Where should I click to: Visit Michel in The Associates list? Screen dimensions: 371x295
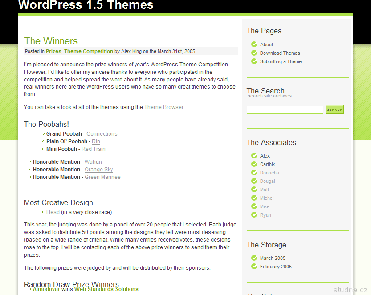click(x=267, y=198)
